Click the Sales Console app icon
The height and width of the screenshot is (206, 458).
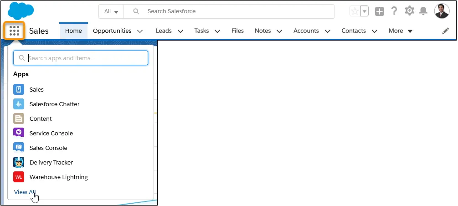coord(19,148)
